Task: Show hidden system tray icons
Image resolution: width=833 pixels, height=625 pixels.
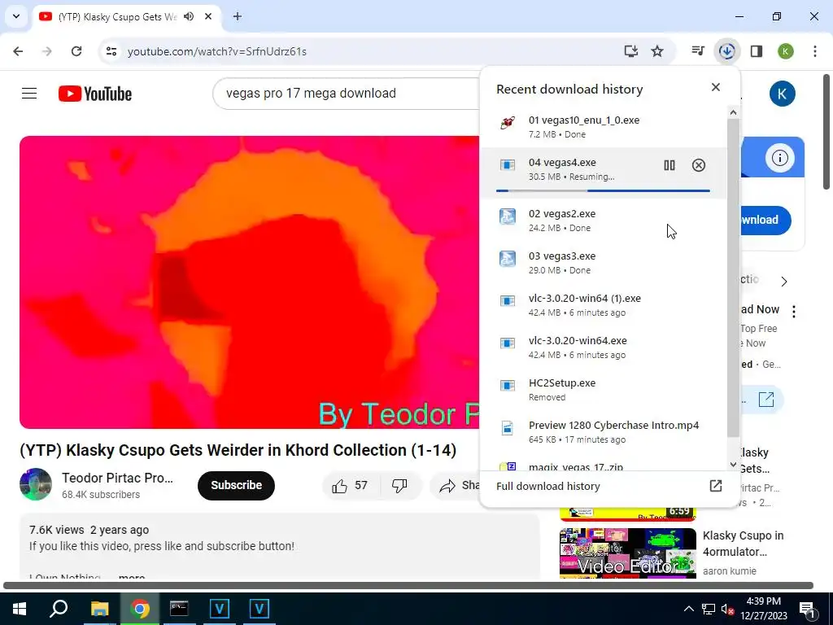Action: (688, 609)
